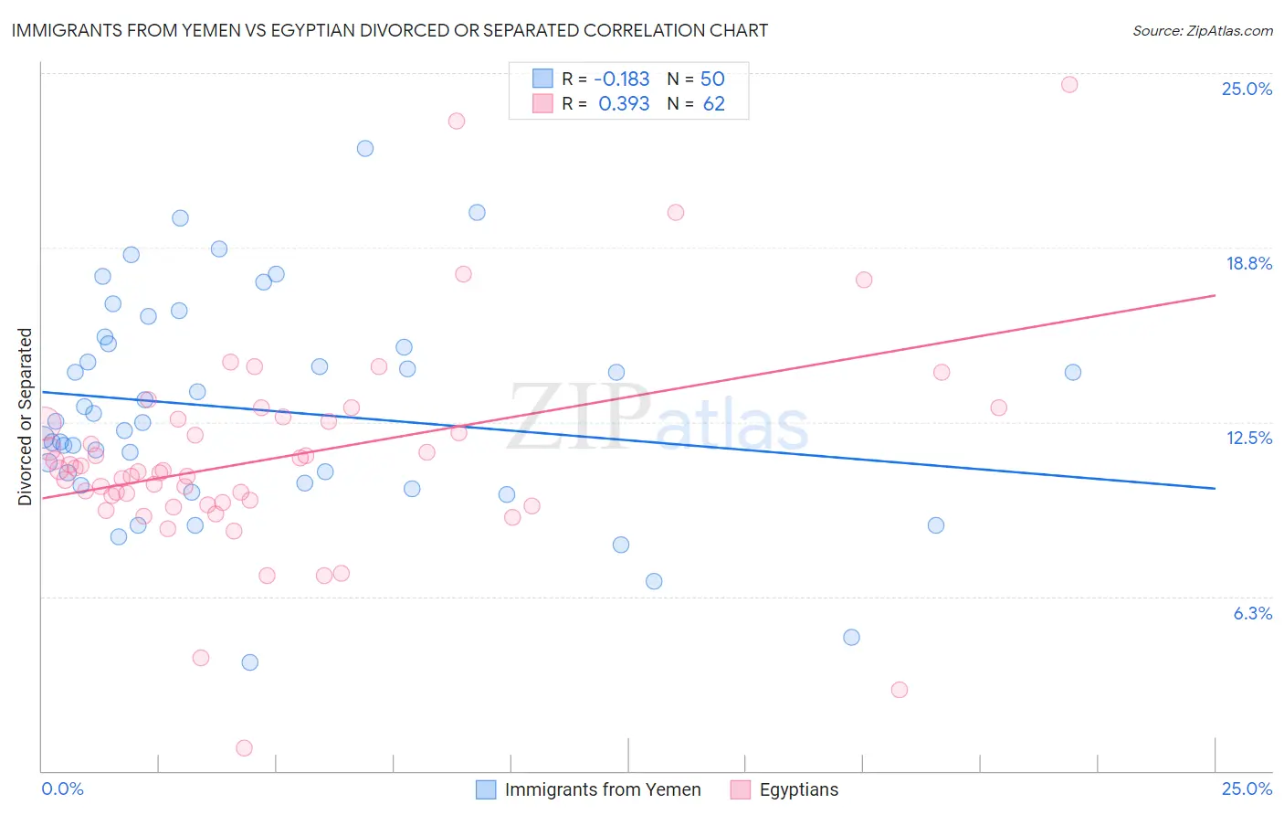Toggle the Immigrants from Yemen legend swatch
Image resolution: width=1284 pixels, height=815 pixels.
[x=486, y=789]
